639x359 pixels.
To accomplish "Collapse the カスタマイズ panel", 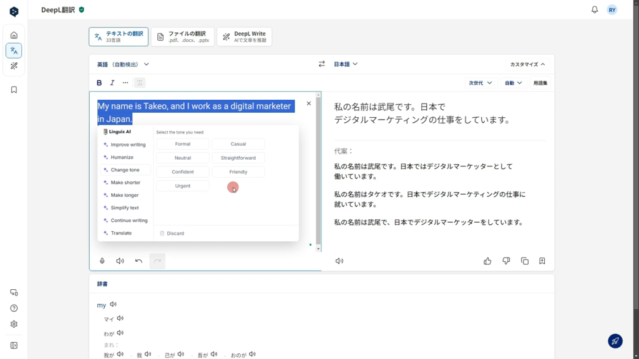I will [x=527, y=64].
